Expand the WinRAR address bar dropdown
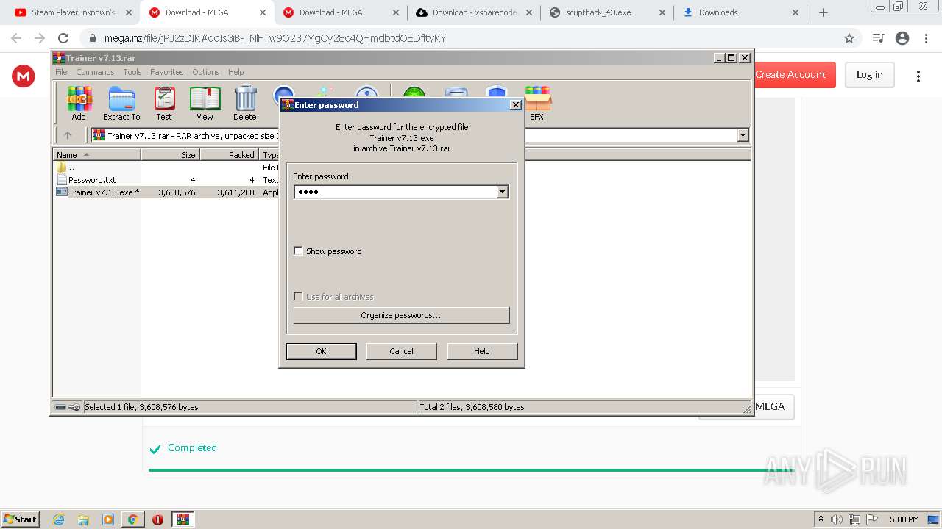The width and height of the screenshot is (942, 529). [x=743, y=135]
